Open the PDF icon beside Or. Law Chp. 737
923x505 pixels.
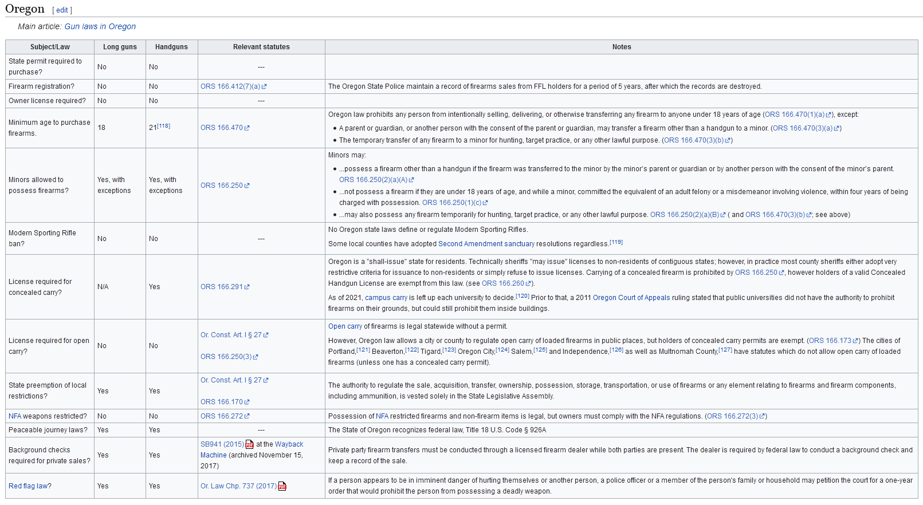pos(282,486)
